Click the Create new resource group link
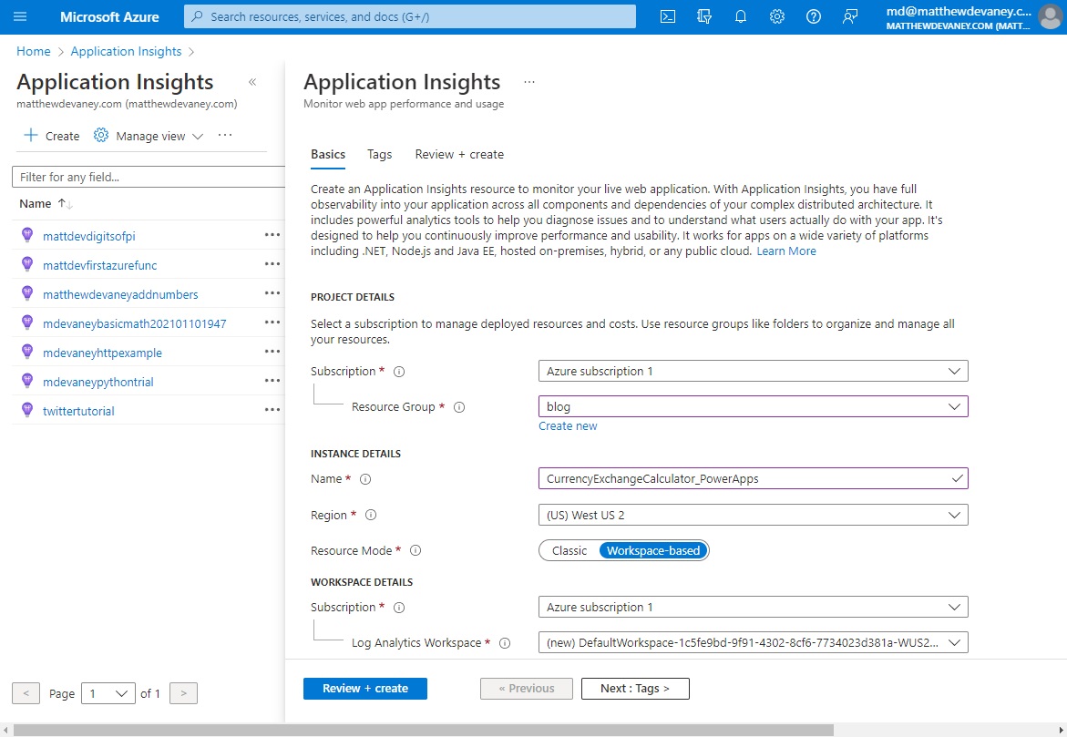 pyautogui.click(x=568, y=425)
